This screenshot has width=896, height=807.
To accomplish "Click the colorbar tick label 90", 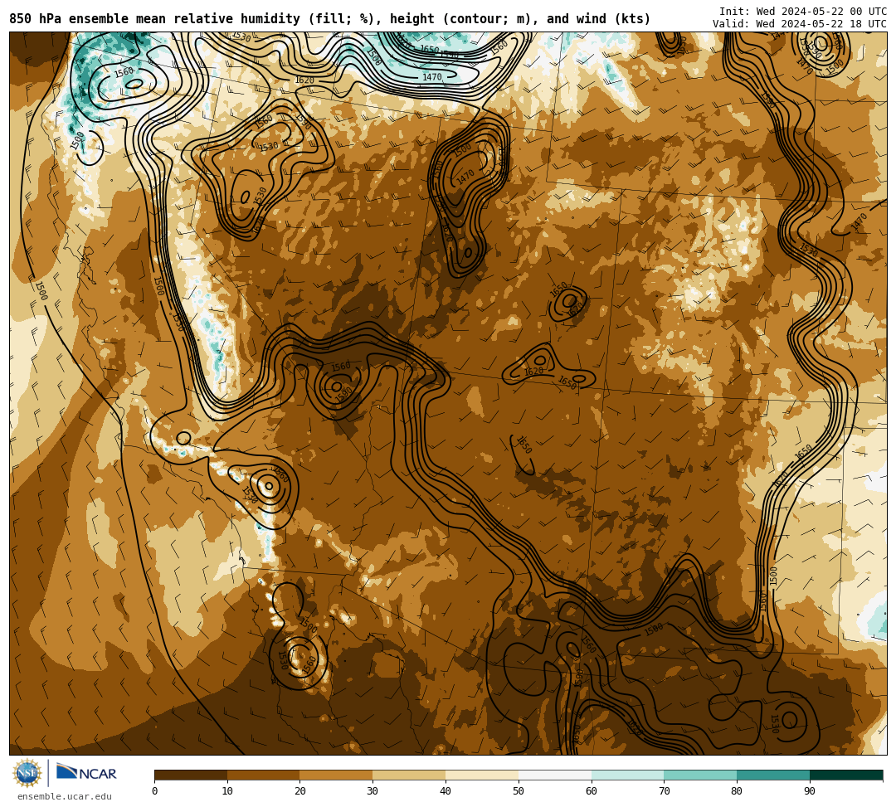I will (810, 791).
